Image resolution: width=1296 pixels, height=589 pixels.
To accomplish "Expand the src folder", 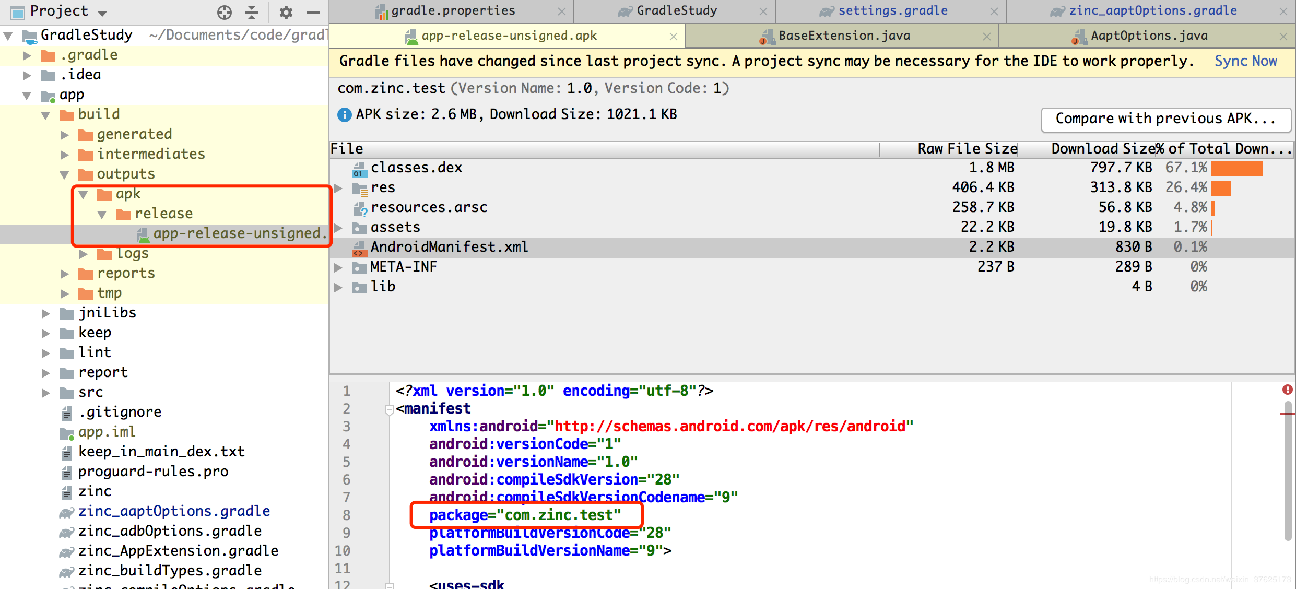I will (46, 393).
